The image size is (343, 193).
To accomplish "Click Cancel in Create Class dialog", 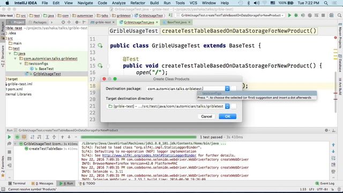I will point(206,116).
